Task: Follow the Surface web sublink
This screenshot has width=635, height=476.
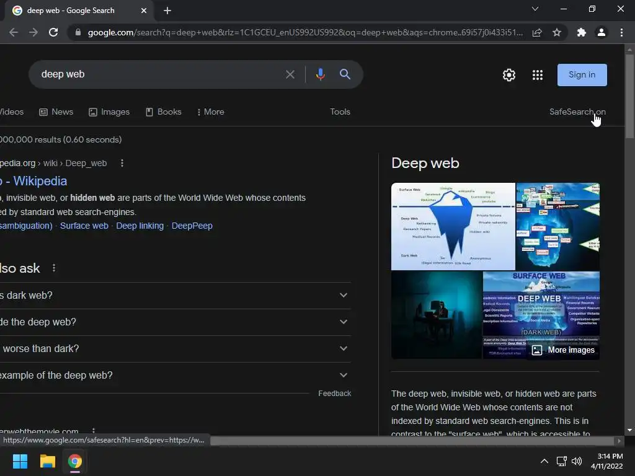Action: pos(84,226)
